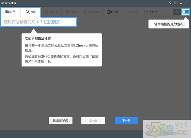Click the 辅助面板的开/关按钮 tooltip
191x138 pixels.
169,24
